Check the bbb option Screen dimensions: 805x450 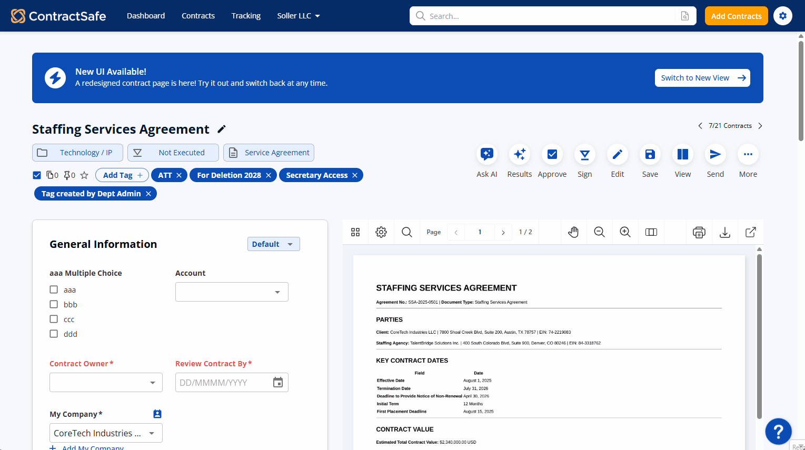click(54, 304)
